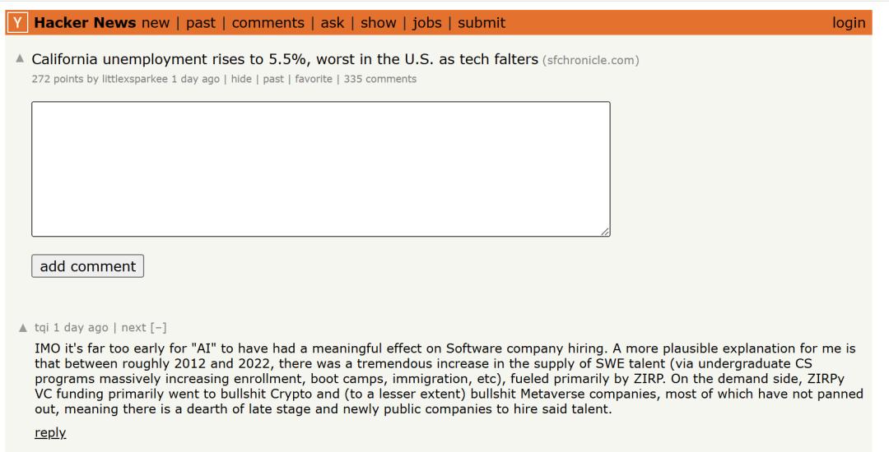The height and width of the screenshot is (452, 889).
Task: Click the login link
Action: pyautogui.click(x=849, y=23)
